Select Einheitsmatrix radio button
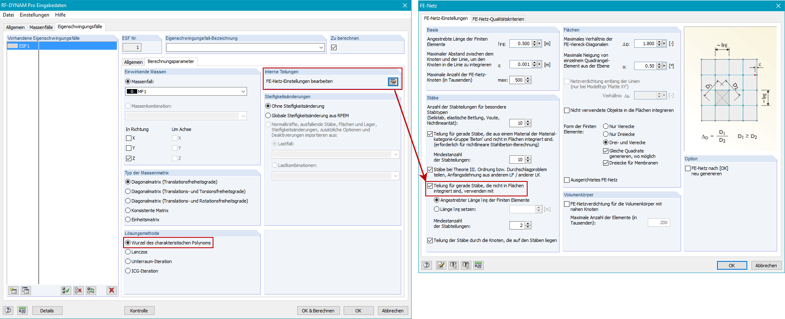 coord(128,220)
